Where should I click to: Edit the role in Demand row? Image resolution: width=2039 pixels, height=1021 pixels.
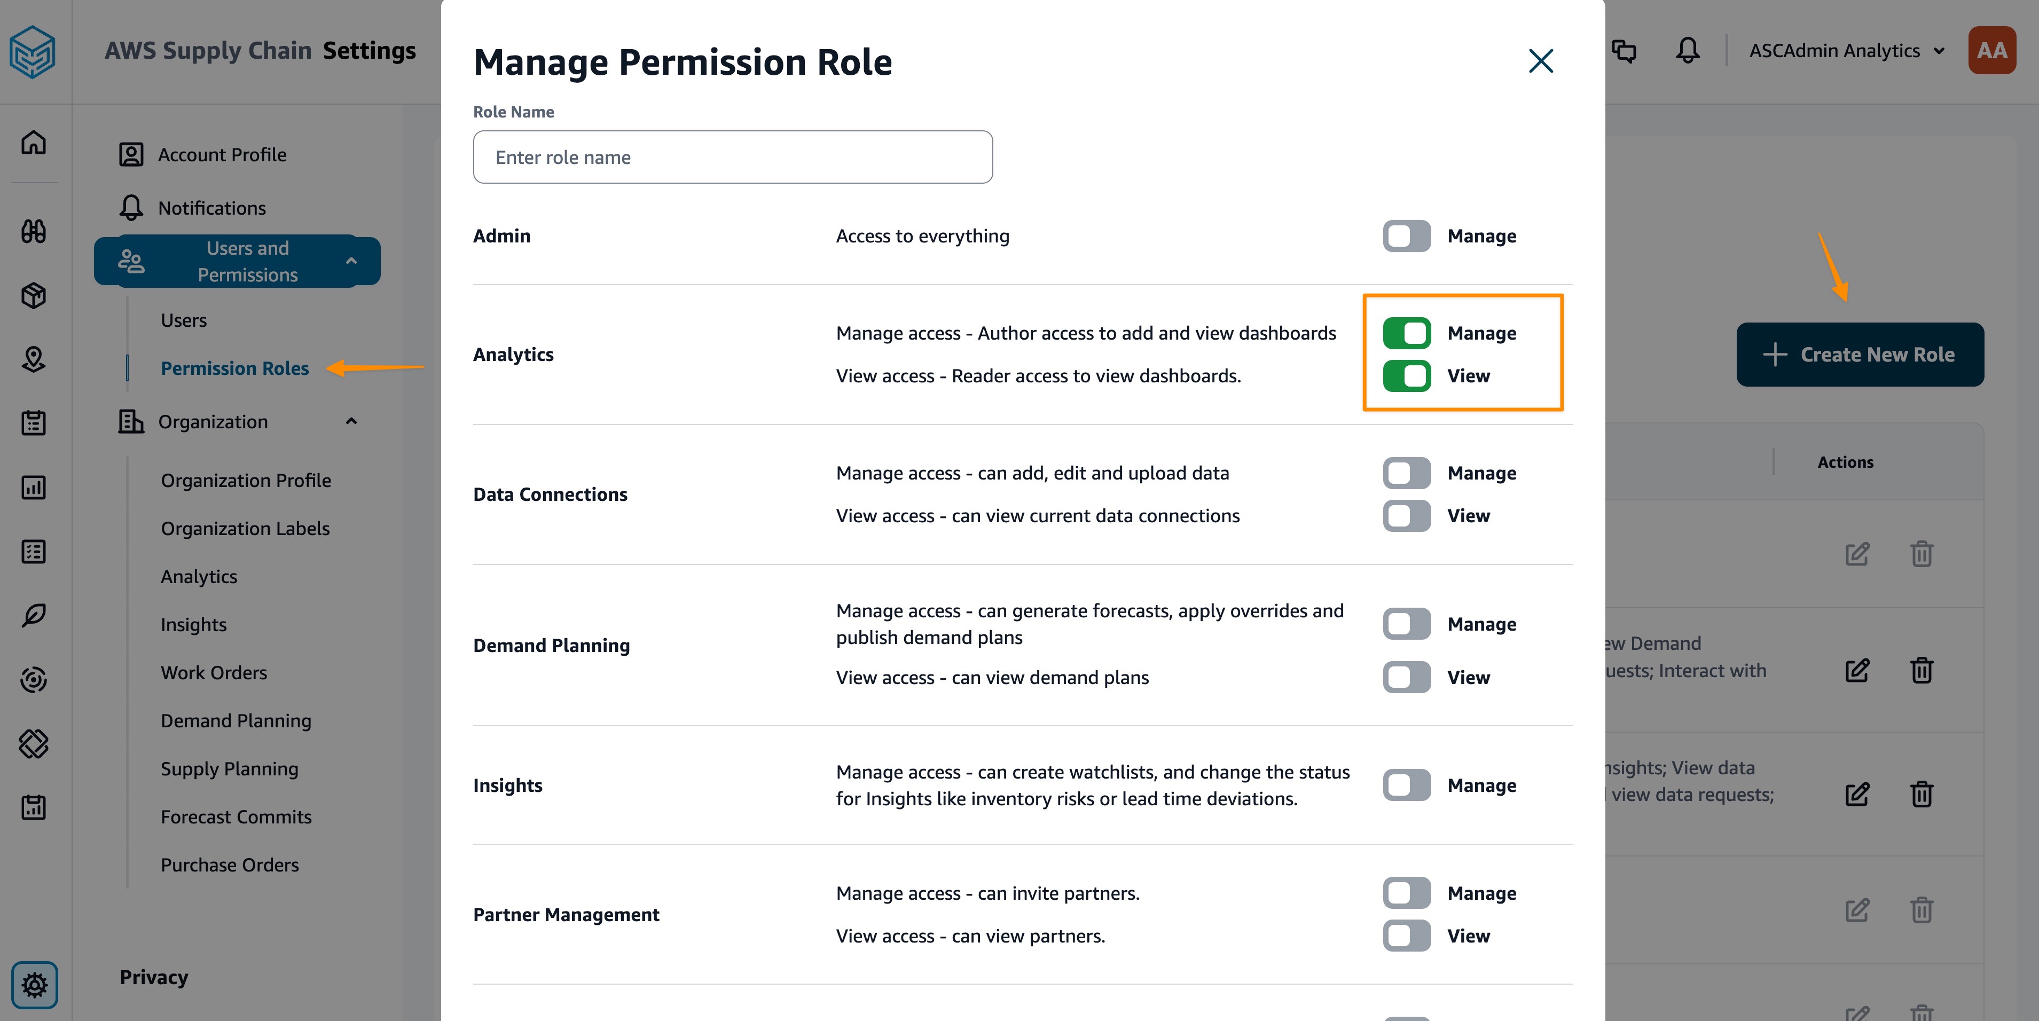(1857, 670)
